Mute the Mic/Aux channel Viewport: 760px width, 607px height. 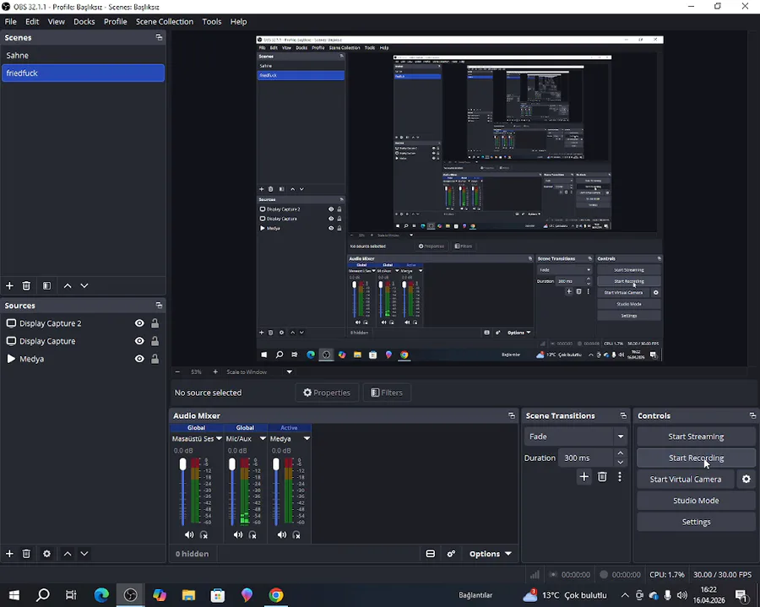coord(237,535)
